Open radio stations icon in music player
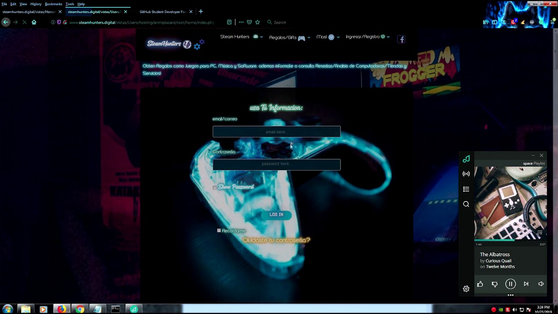The image size is (558, 314). click(x=466, y=174)
